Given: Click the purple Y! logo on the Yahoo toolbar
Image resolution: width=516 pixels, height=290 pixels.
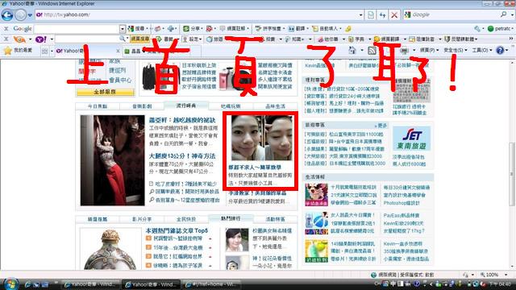Looking at the screenshot, I should [40, 39].
